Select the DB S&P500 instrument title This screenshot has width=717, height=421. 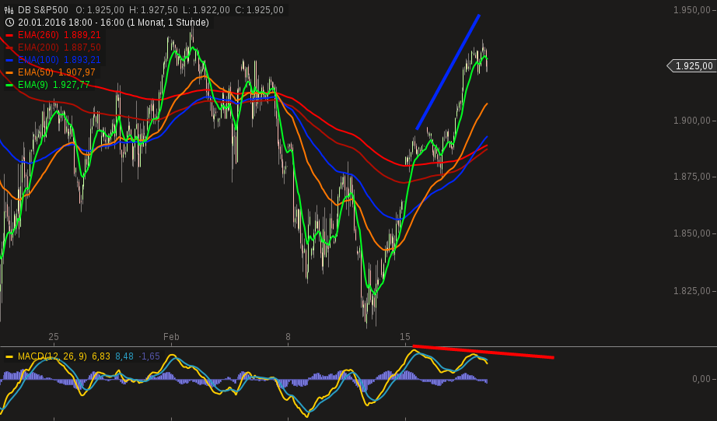[x=43, y=9]
